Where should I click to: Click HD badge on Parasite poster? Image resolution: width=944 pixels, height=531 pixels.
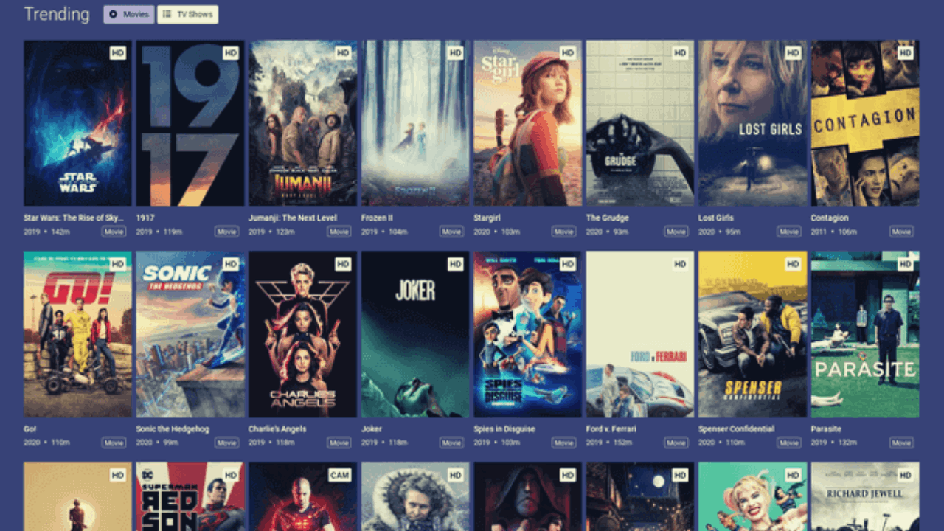905,264
